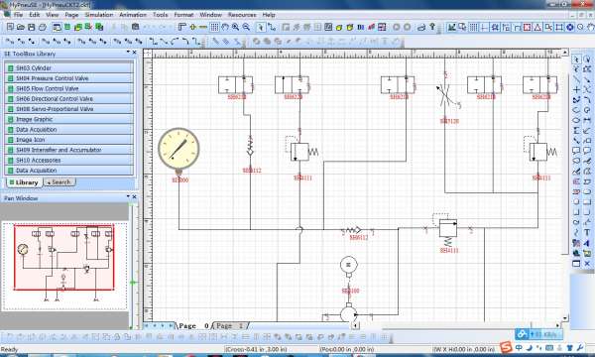The width and height of the screenshot is (595, 357).
Task: Select the hand pan tool icon
Action: click(225, 27)
